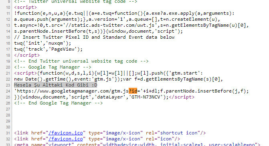Image resolution: width=269 pixels, height=146 pixels.
Task: Click the "<!-- Google Tag Manager -->" comment
Action: [53, 67]
